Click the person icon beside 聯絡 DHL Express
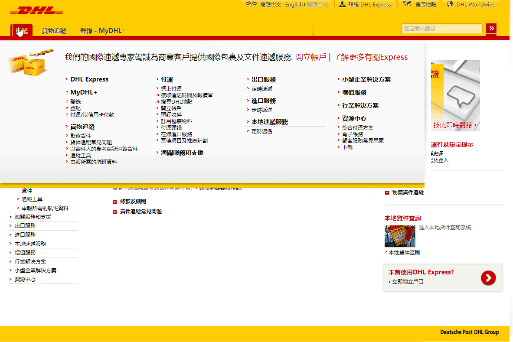Screen dimensions: 513x342 pyautogui.click(x=342, y=4)
